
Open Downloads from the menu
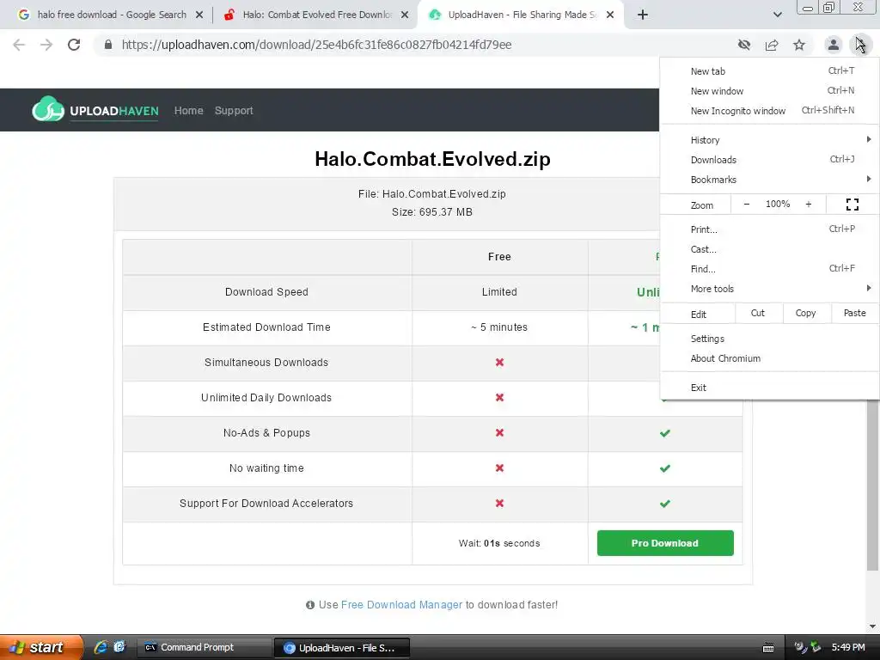point(769,160)
